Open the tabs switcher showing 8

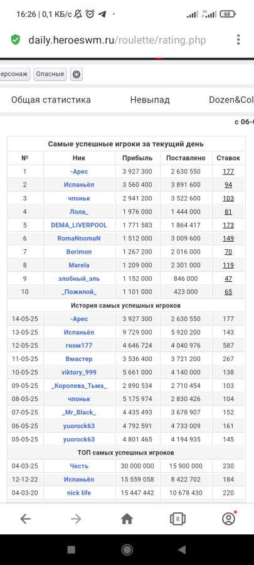coord(177,519)
